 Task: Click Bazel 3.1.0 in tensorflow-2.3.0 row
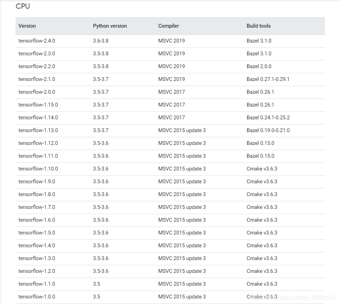click(259, 54)
